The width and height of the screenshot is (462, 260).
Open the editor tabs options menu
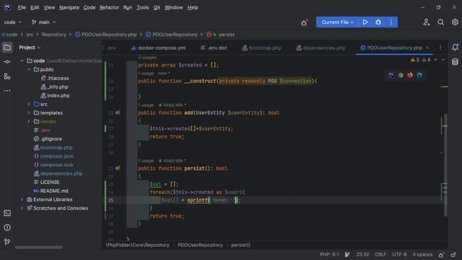point(440,48)
